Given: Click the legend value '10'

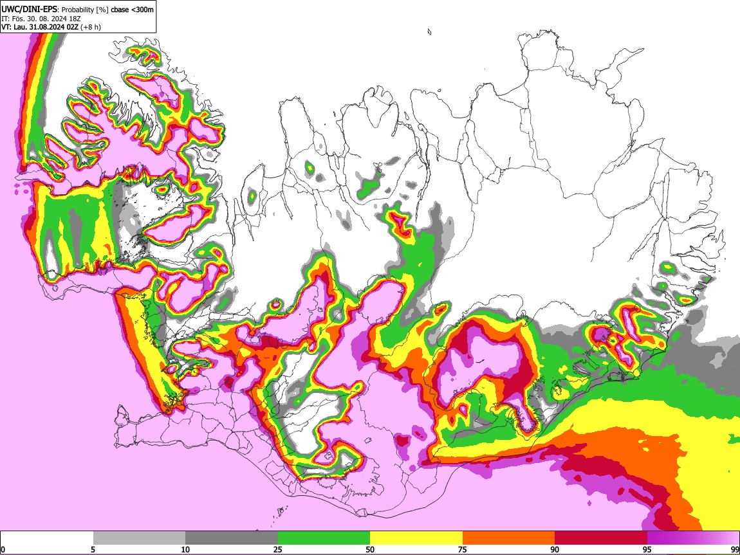Looking at the screenshot, I should coord(185,549).
